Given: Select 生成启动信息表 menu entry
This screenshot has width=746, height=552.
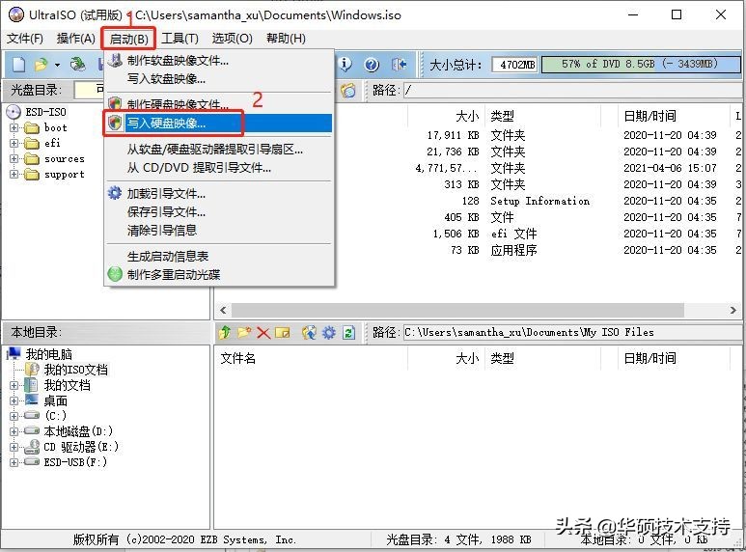Looking at the screenshot, I should pos(219,257).
